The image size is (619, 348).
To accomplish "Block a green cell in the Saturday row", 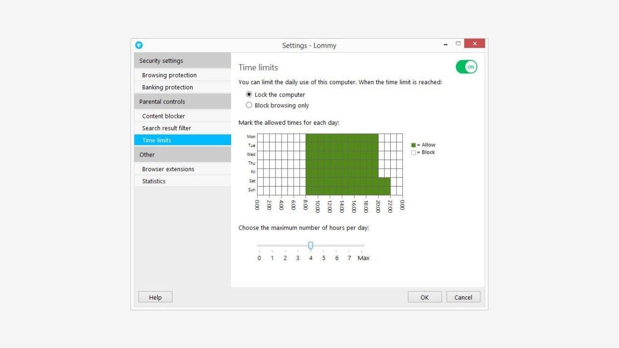I will tap(339, 181).
